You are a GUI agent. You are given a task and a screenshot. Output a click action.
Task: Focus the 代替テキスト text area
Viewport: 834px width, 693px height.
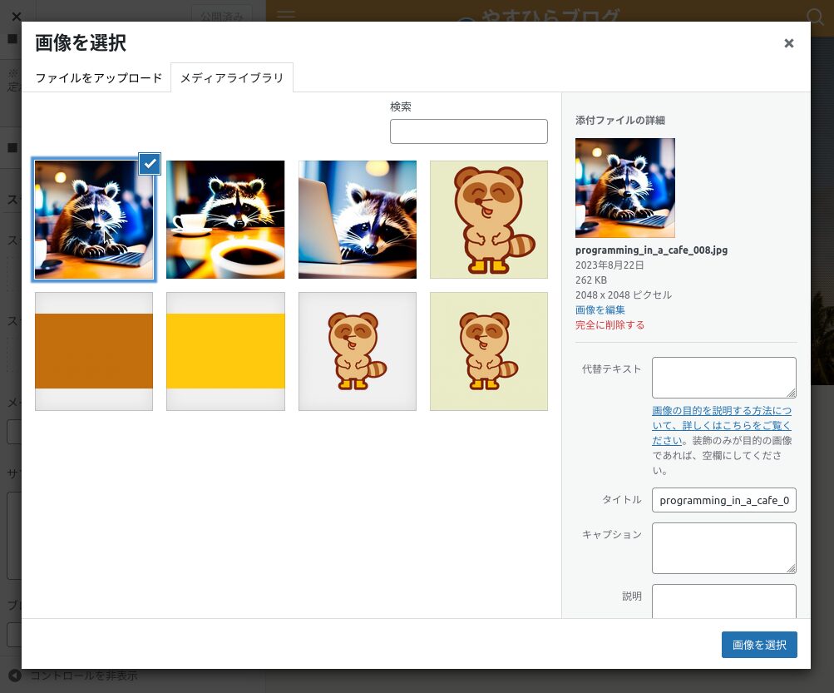point(724,378)
